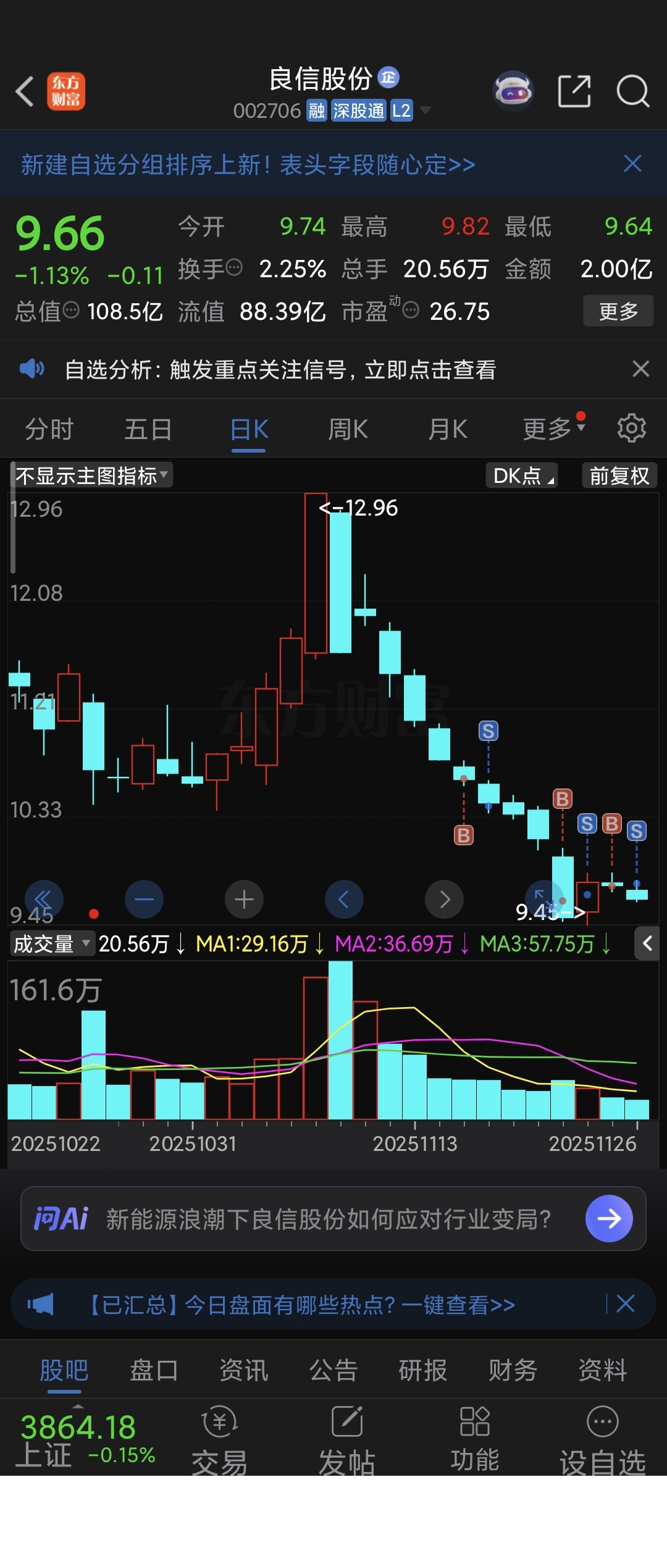Move chart left with left arrow button
The image size is (667, 1556).
(x=344, y=899)
